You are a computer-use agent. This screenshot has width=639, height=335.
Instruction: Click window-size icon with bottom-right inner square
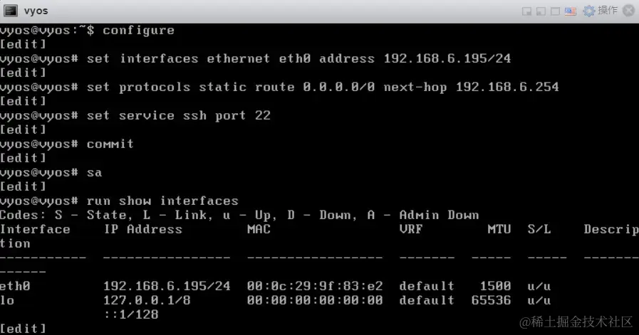pos(526,11)
